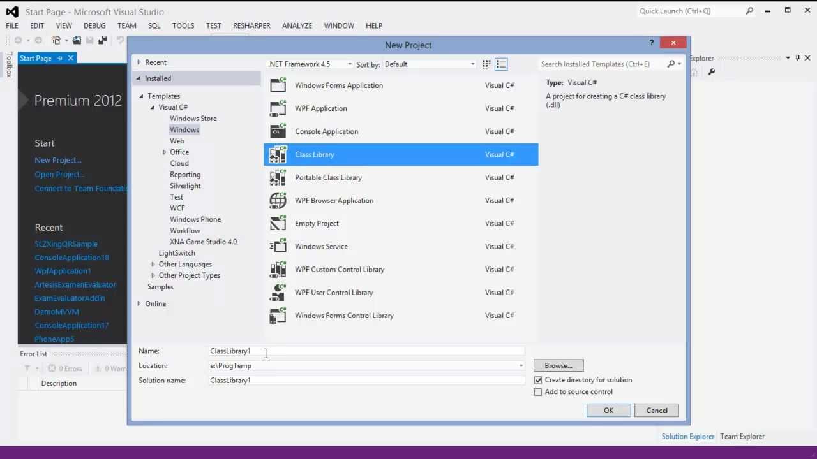
Task: Open the Location path dropdown arrow
Action: [x=521, y=366]
